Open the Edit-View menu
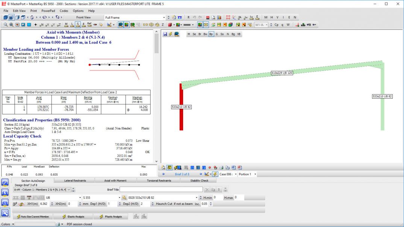The width and height of the screenshot is (404, 227). pos(19,11)
